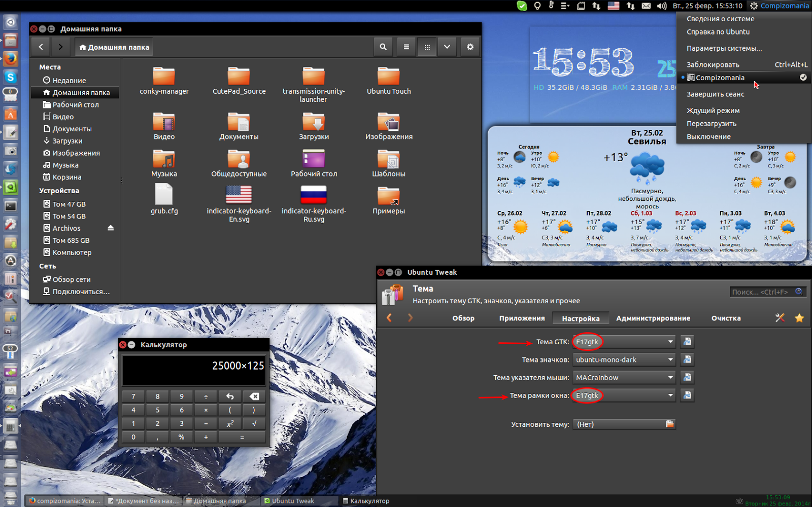Click the x² button in calculator
This screenshot has height=507, width=812.
tap(230, 423)
